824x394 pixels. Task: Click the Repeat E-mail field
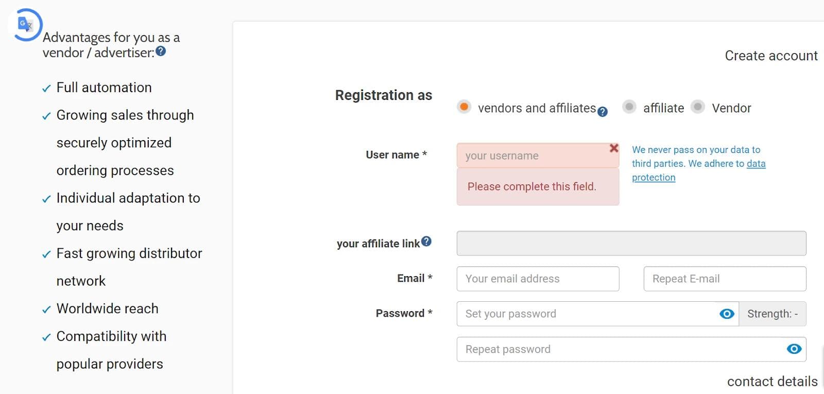point(725,279)
